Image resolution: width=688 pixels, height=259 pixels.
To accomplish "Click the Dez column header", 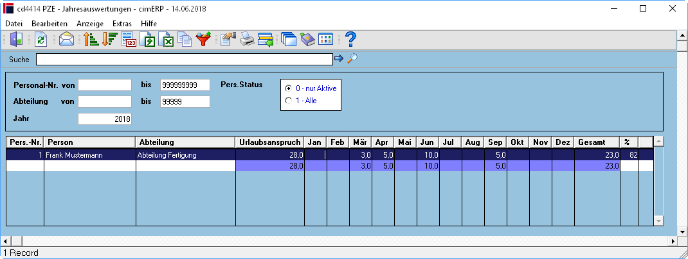I will [563, 142].
